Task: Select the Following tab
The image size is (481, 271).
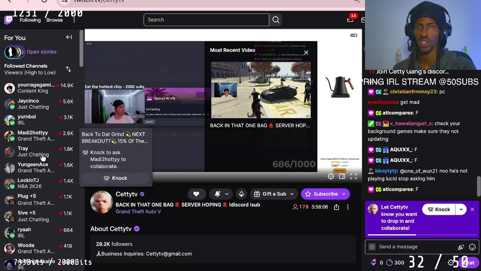Action: pos(30,20)
